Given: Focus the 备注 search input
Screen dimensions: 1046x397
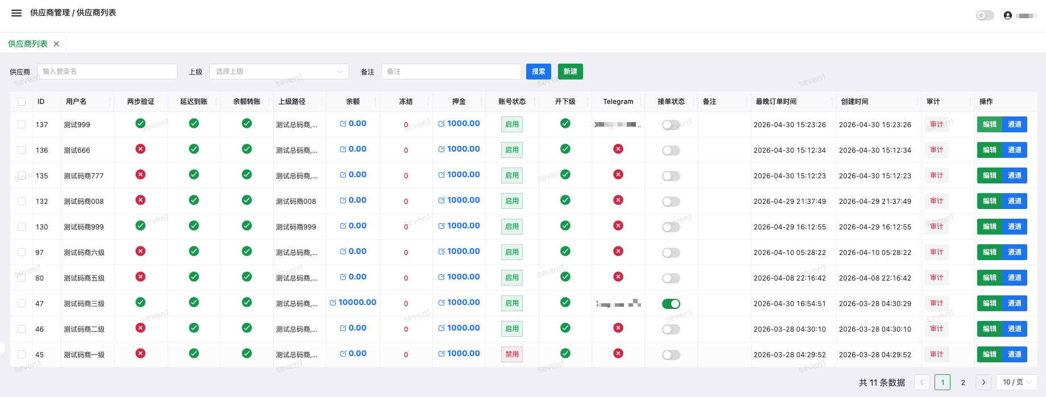Looking at the screenshot, I should [451, 72].
